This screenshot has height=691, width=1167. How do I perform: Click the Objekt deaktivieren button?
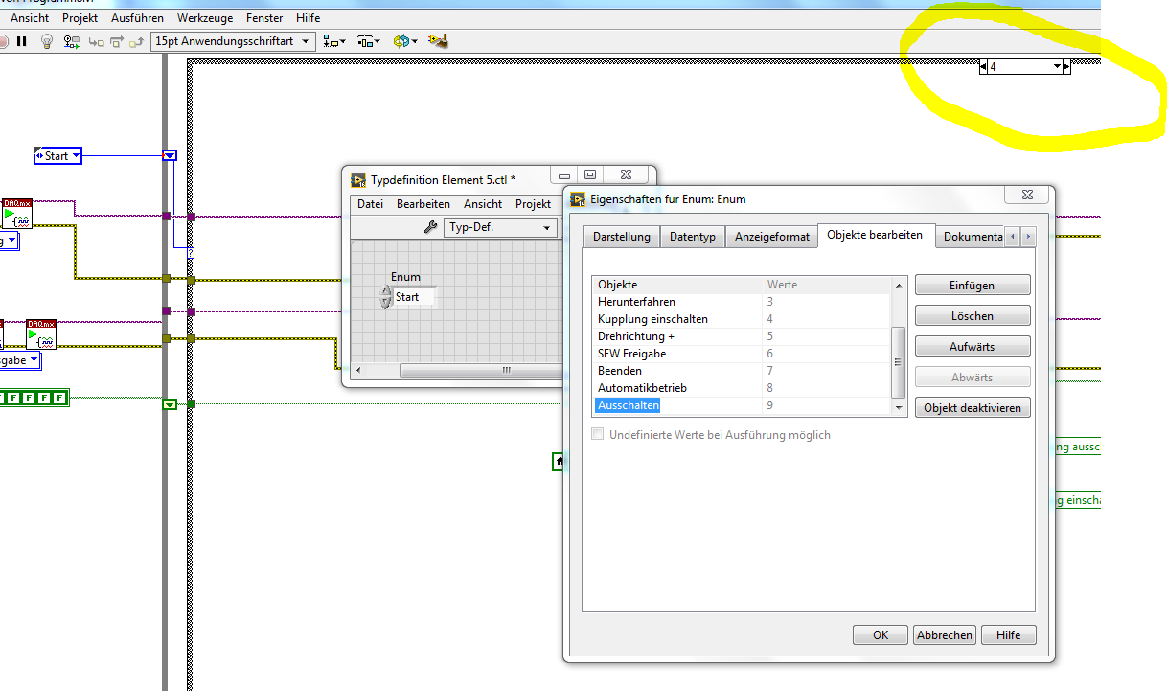point(972,408)
